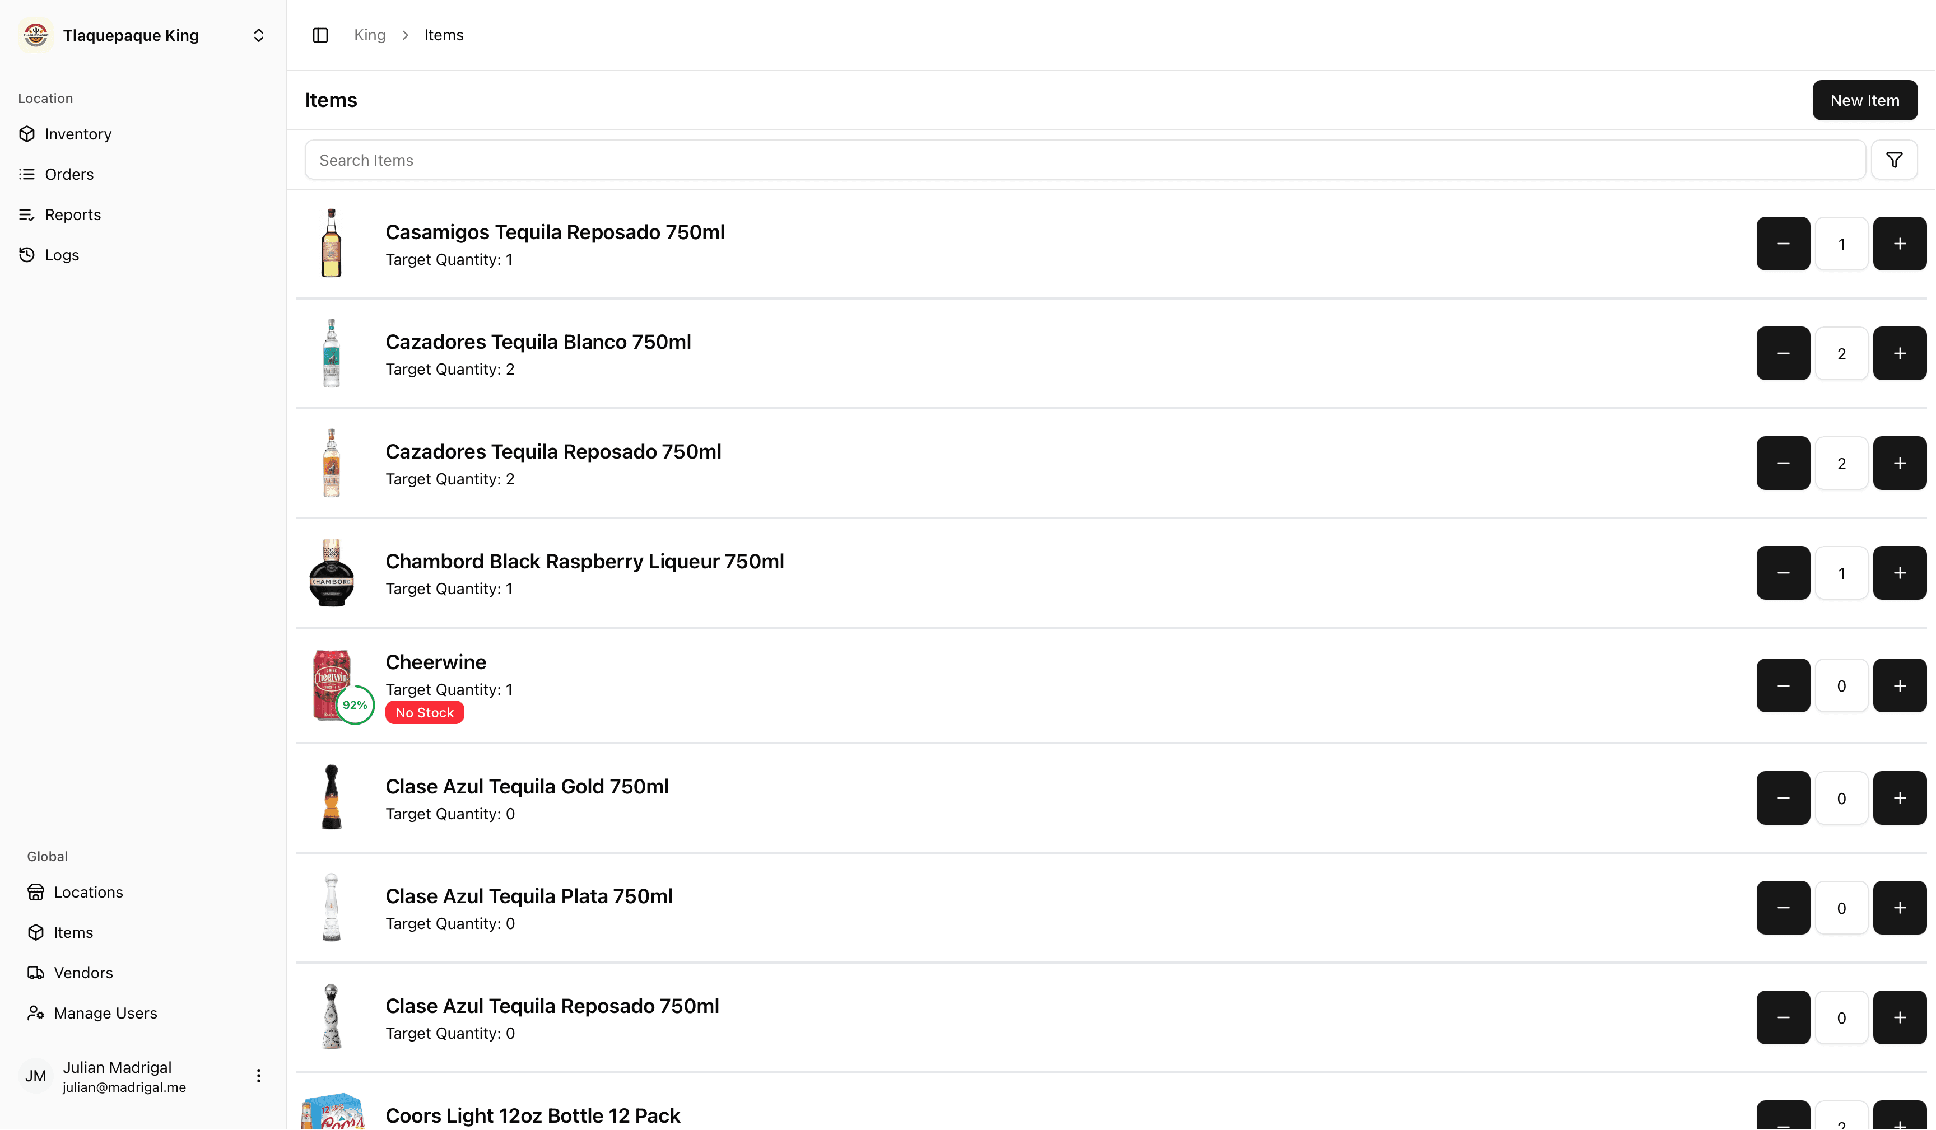Click the Tlaquepaque King logo
Screen dimensions: 1936x1130
[x=35, y=35]
